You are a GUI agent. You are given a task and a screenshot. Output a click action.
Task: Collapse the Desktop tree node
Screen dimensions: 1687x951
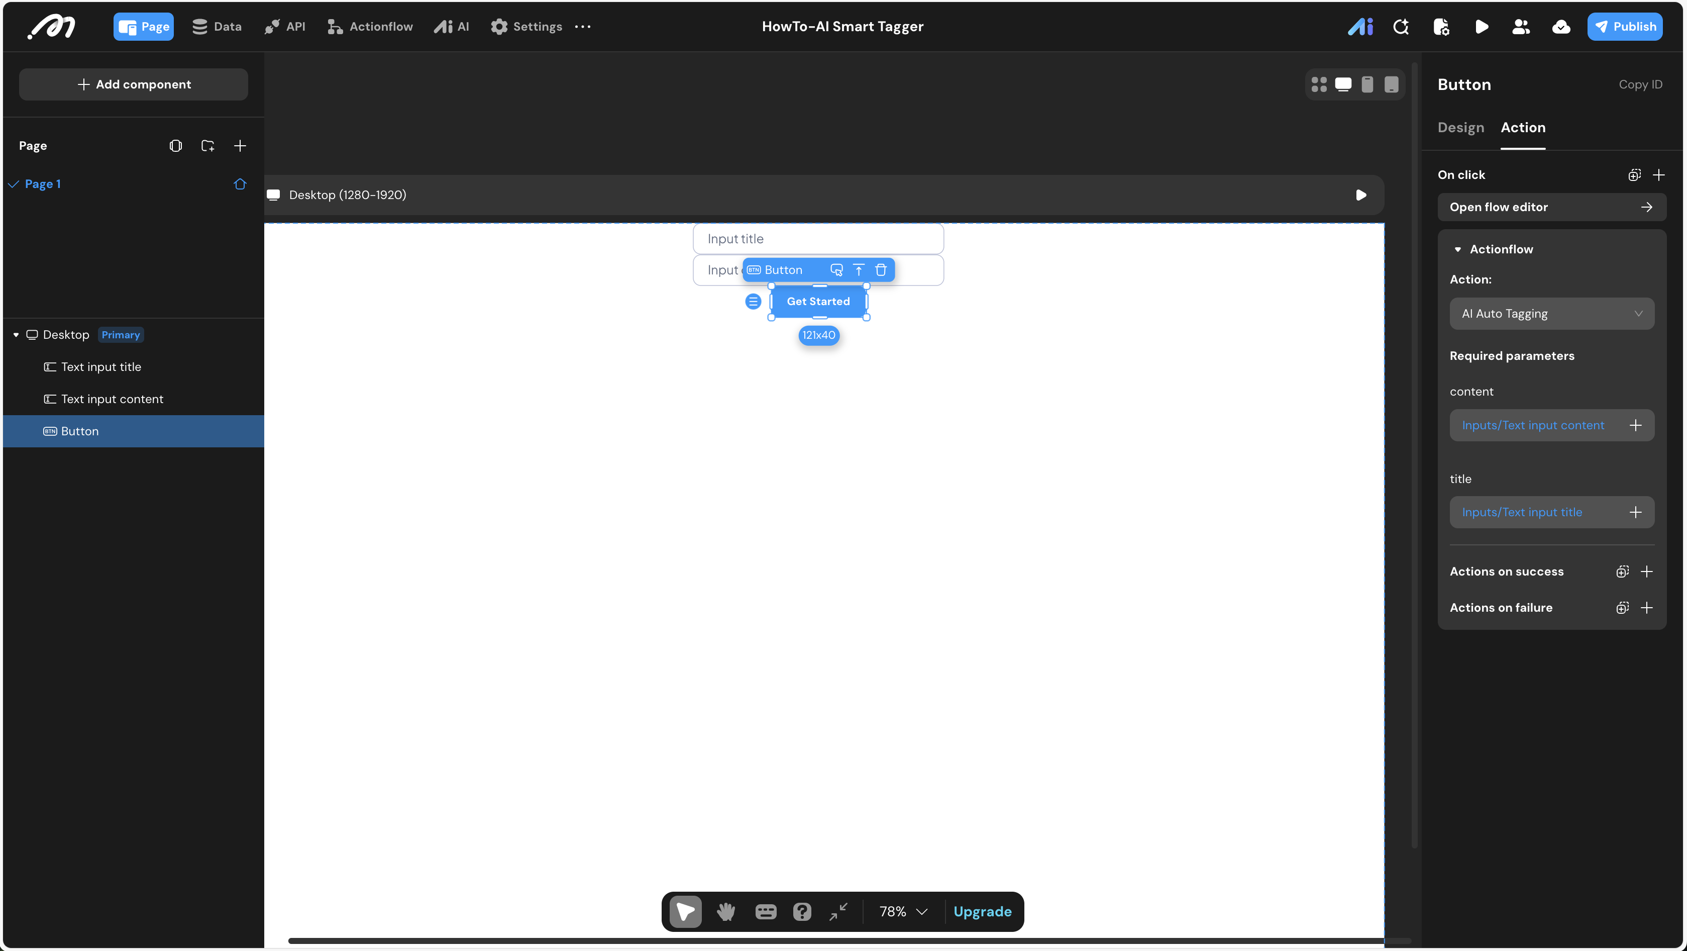(16, 335)
